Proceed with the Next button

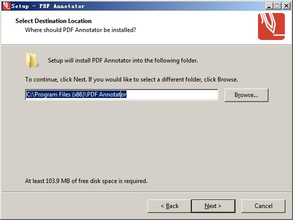pyautogui.click(x=213, y=206)
